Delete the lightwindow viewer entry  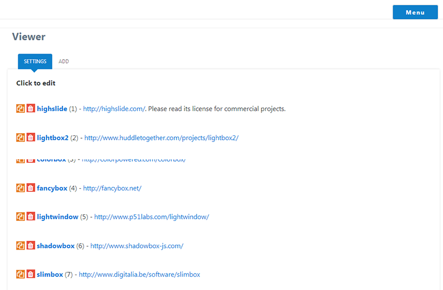tap(31, 217)
